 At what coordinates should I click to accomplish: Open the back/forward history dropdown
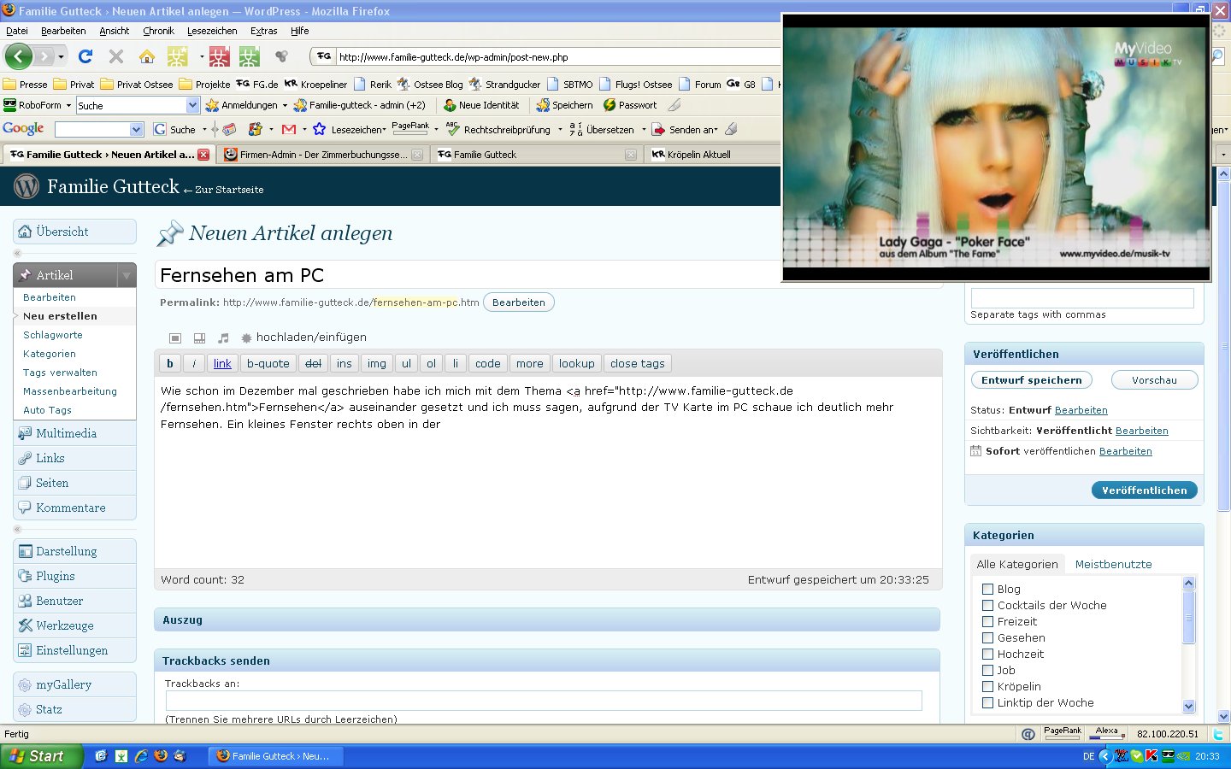point(61,57)
